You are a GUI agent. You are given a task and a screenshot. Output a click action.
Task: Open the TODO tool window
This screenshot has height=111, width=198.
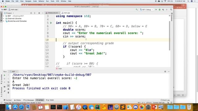click(50, 100)
